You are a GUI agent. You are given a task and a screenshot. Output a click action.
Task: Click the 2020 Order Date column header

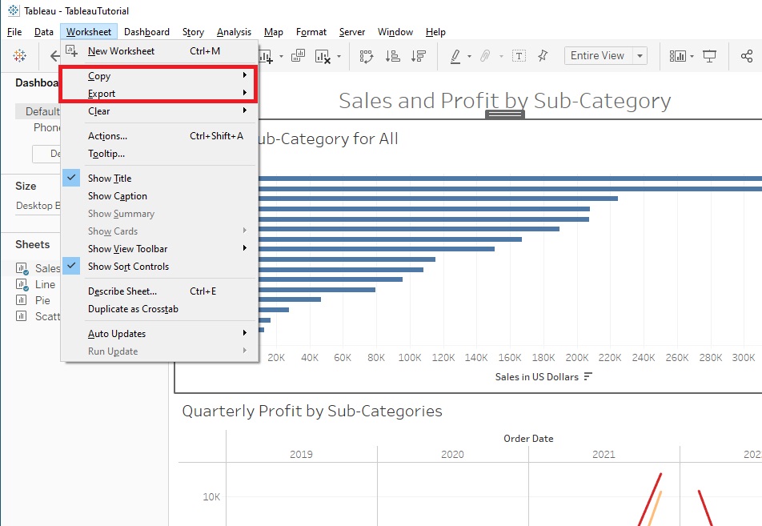[x=452, y=455]
